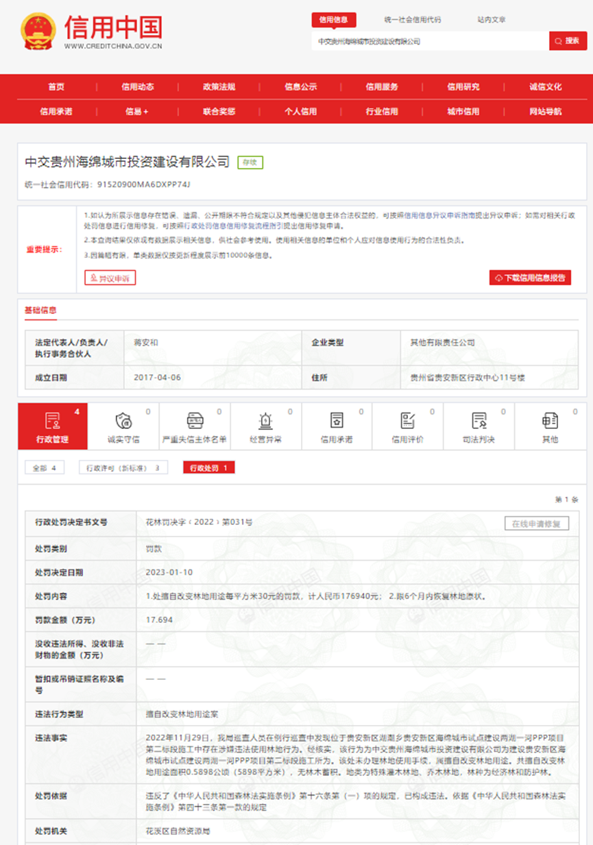Click enterprise type value 其他有限责任公司

(442, 342)
